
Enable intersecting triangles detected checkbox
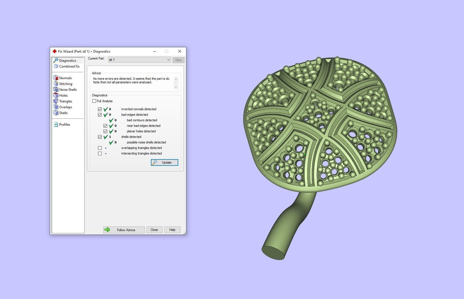coord(100,153)
